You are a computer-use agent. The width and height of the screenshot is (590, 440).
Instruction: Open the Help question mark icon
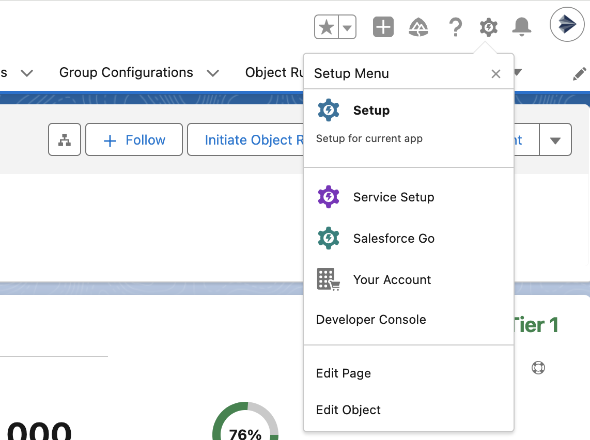pos(455,27)
